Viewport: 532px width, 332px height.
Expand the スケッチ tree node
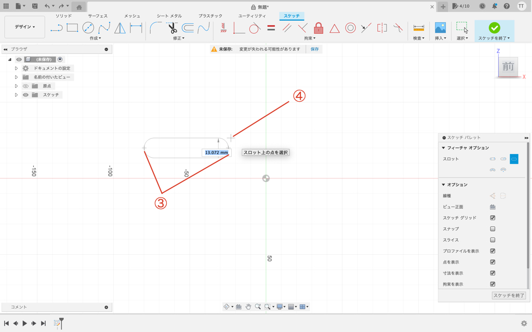pos(16,95)
